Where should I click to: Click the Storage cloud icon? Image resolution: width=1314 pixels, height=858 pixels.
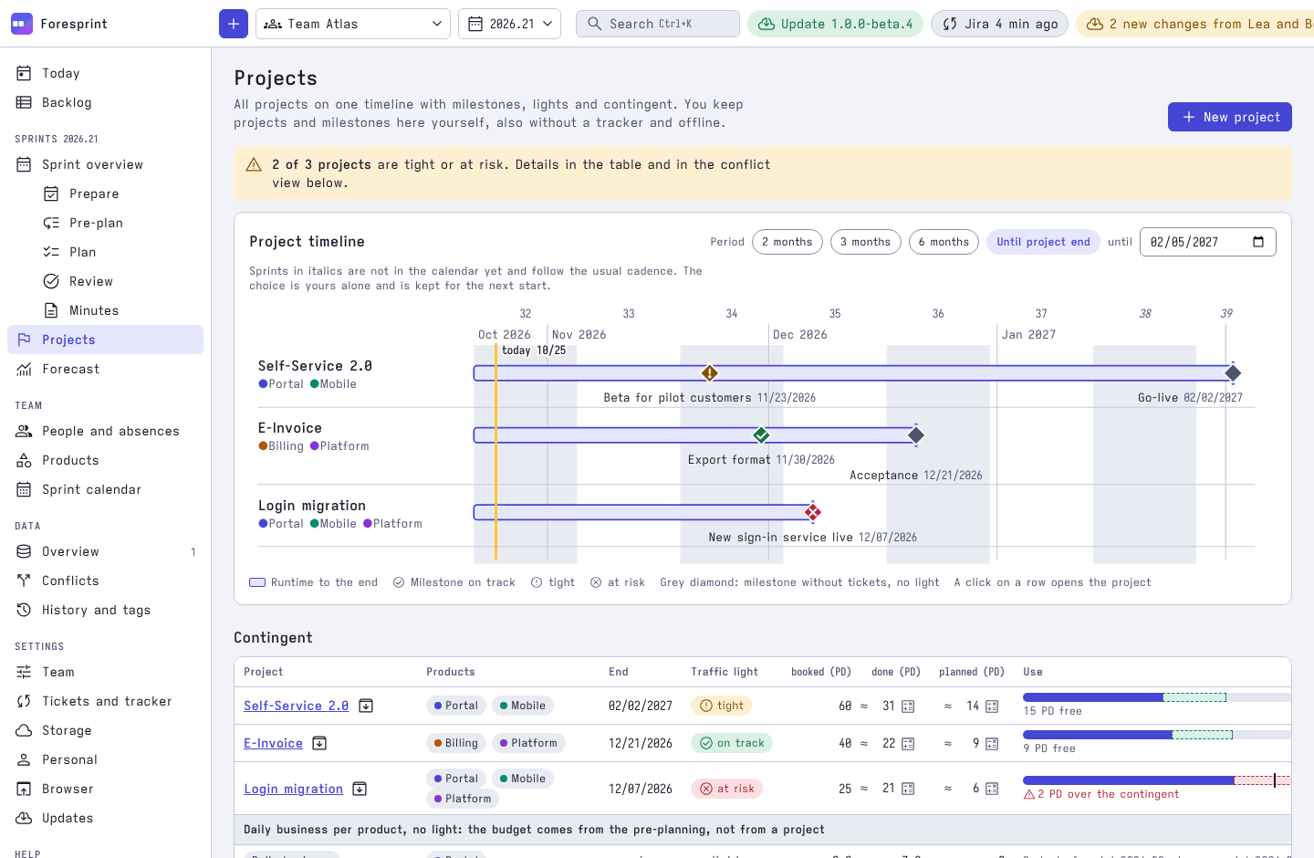point(24,730)
